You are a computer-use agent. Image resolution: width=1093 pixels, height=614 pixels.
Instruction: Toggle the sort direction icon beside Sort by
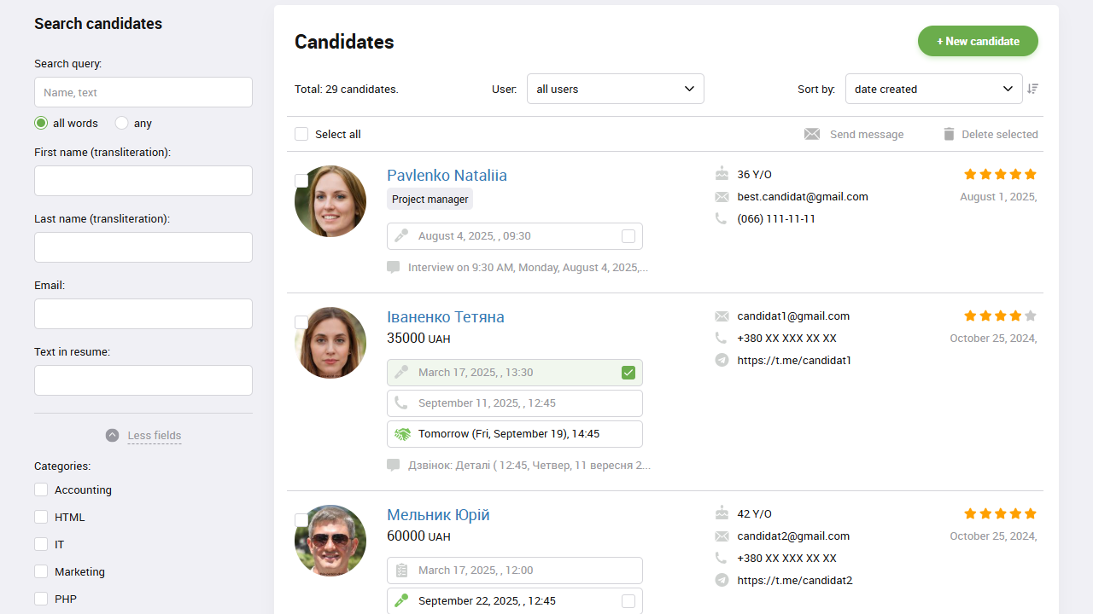pos(1032,89)
